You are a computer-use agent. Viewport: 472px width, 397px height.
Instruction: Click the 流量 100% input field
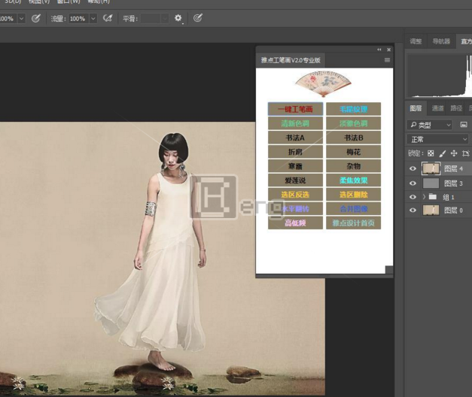click(79, 19)
